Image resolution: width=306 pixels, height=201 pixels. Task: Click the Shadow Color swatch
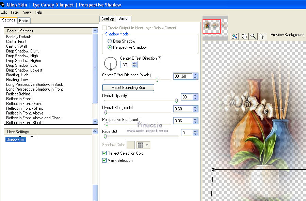(131, 145)
